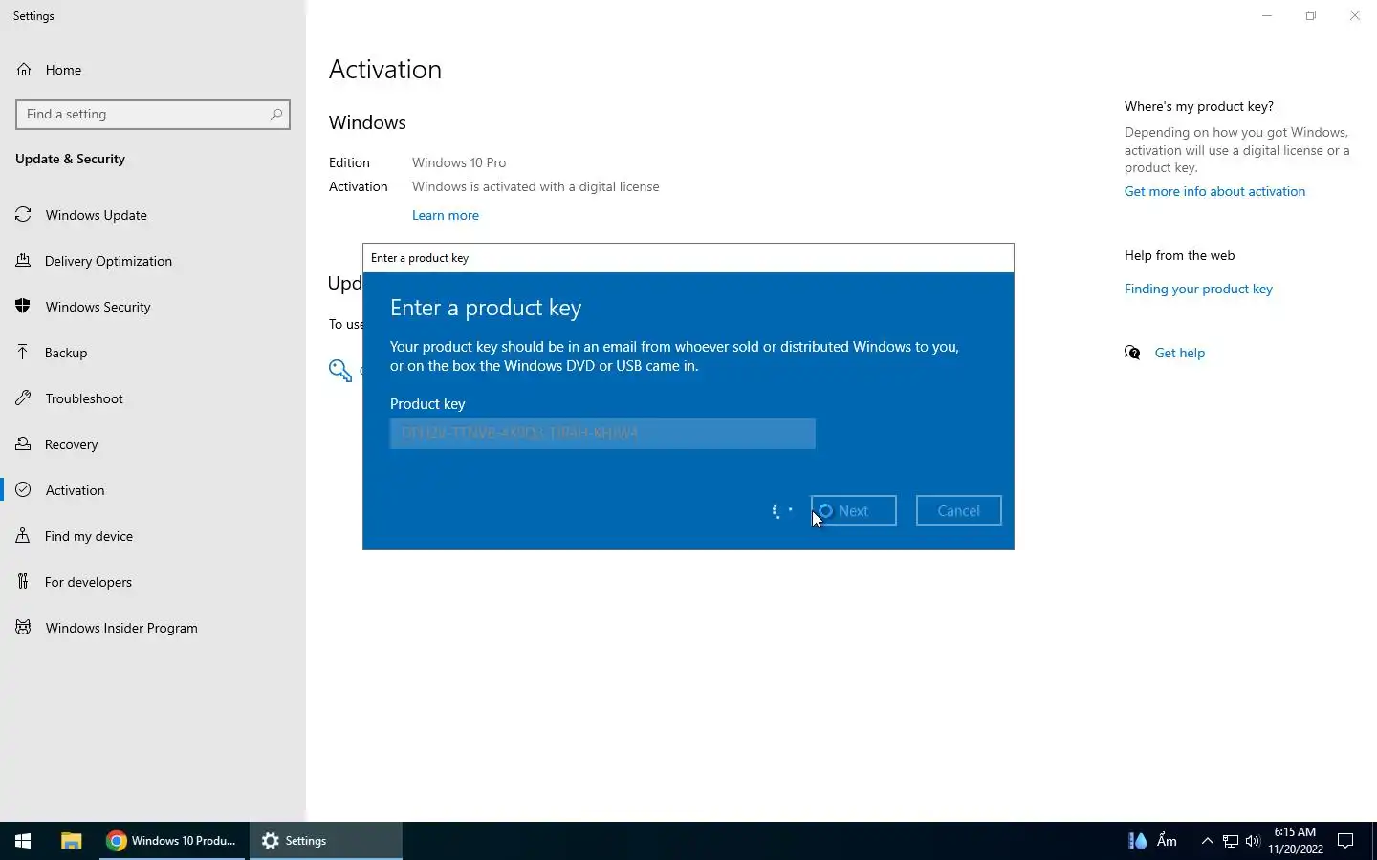Viewport: 1377px width, 860px height.
Task: Click the Activation label in sidebar
Action: (75, 490)
